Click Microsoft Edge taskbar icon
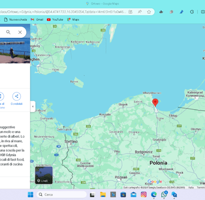 pyautogui.click(x=154, y=195)
